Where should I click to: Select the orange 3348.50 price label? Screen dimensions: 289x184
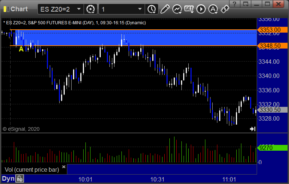[x=272, y=46]
